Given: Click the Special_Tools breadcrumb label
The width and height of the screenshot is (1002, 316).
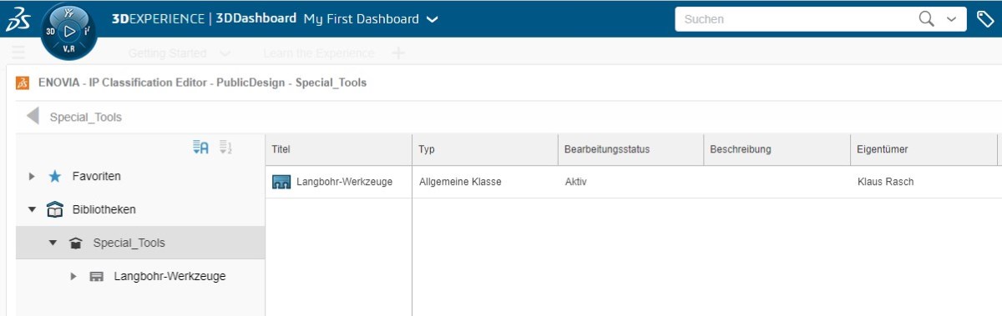Looking at the screenshot, I should [86, 117].
